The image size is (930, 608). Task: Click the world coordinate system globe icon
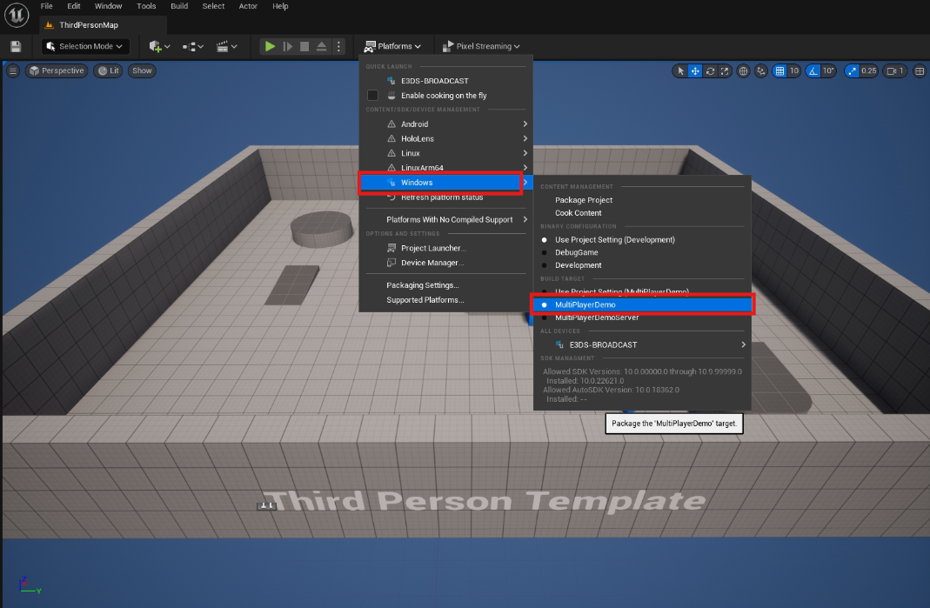tap(744, 71)
